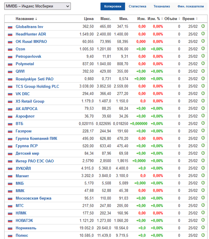Click the clock icon in ВТБ row
Image resolution: width=209 pixels, height=239 pixels.
tap(203, 123)
